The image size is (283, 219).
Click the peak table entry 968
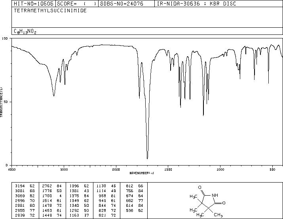[103, 196]
